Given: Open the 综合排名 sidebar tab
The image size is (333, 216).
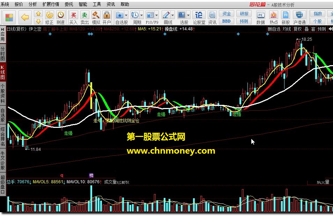Looking at the screenshot, I should pyautogui.click(x=3, y=137).
